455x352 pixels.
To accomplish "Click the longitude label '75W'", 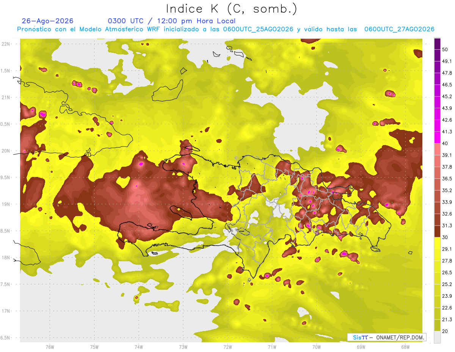I will coord(94,347).
